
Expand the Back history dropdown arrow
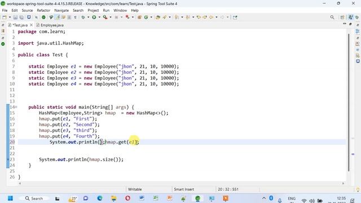[217, 17]
